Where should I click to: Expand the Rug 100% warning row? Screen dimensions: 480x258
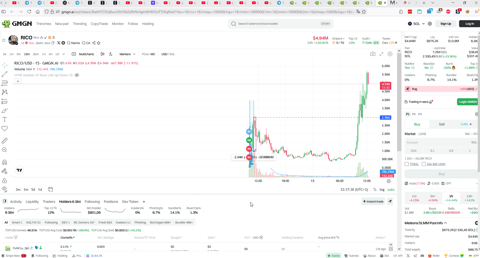[x=441, y=89]
